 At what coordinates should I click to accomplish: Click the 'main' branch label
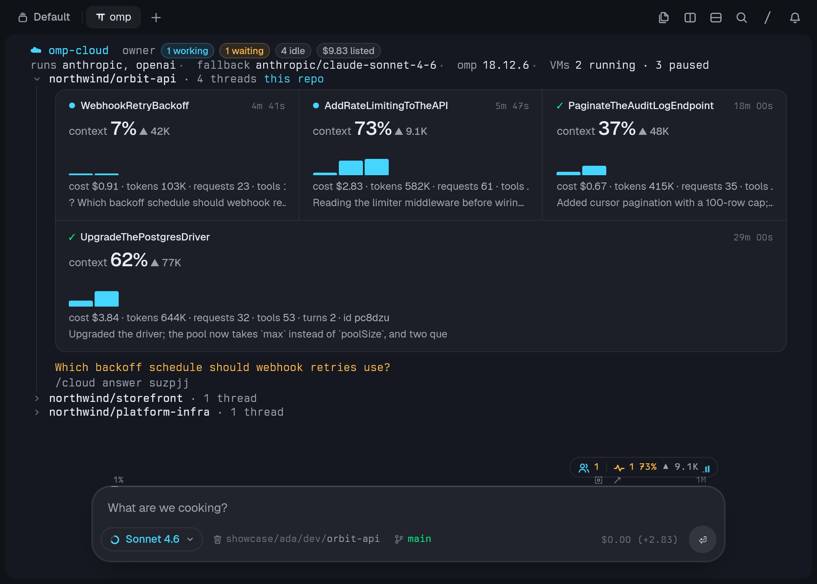point(419,539)
